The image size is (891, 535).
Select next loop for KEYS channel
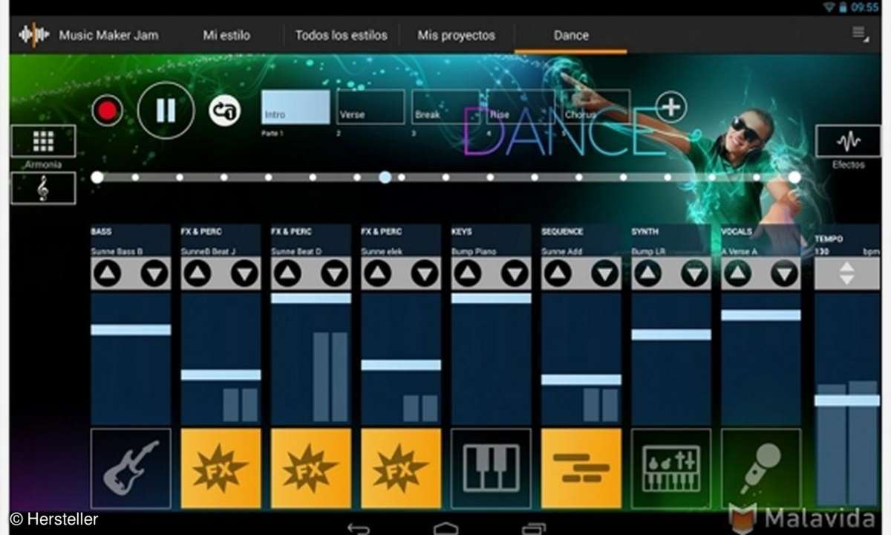pyautogui.click(x=515, y=274)
